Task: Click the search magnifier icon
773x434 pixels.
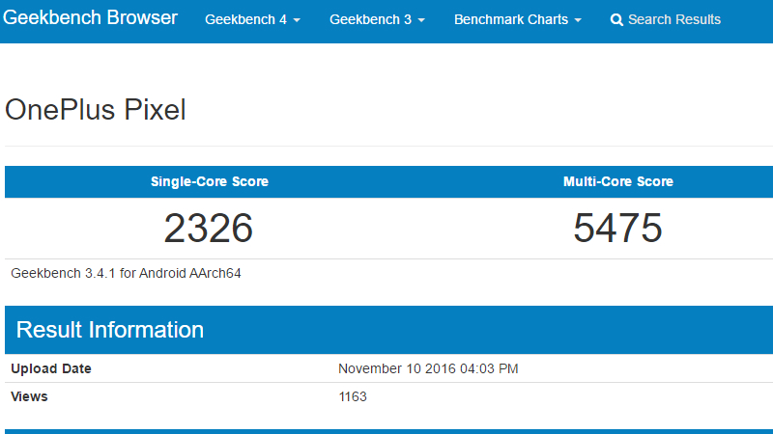Action: point(616,19)
